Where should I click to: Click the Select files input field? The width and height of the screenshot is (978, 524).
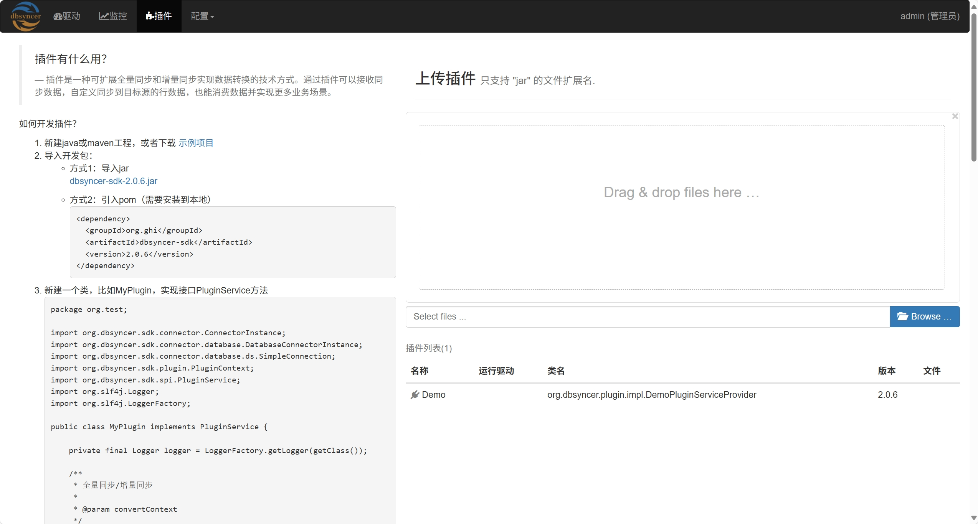[x=647, y=316]
